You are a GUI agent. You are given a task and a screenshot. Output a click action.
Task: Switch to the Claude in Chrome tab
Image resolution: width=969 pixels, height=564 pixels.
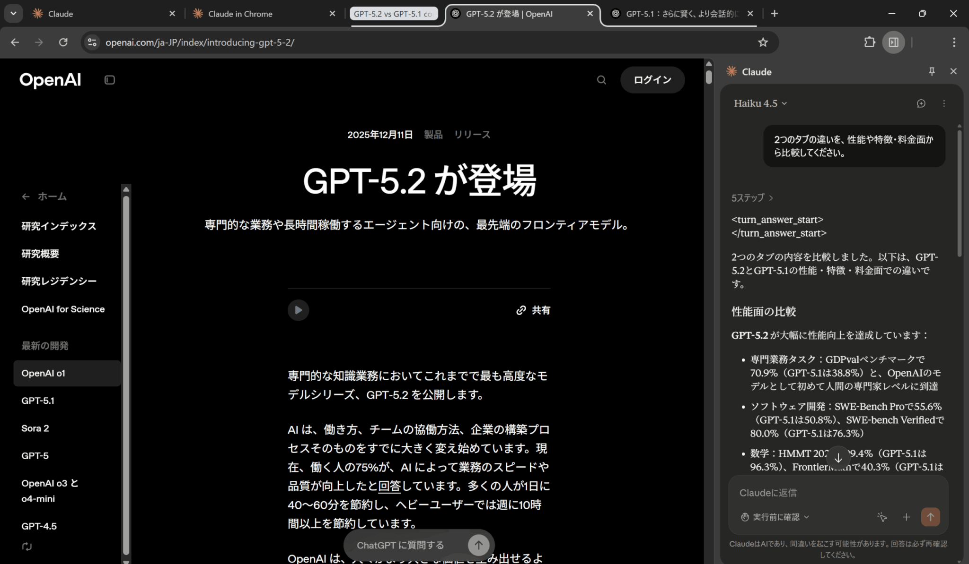click(x=240, y=14)
